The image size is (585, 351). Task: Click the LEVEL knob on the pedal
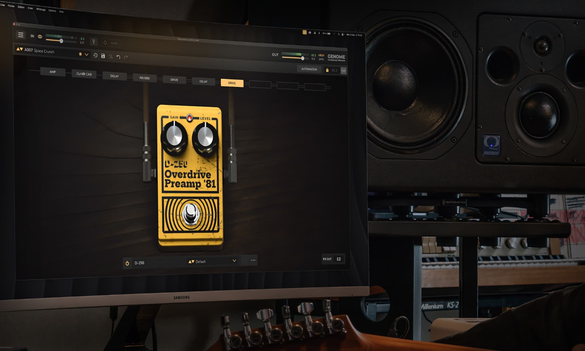click(x=205, y=139)
